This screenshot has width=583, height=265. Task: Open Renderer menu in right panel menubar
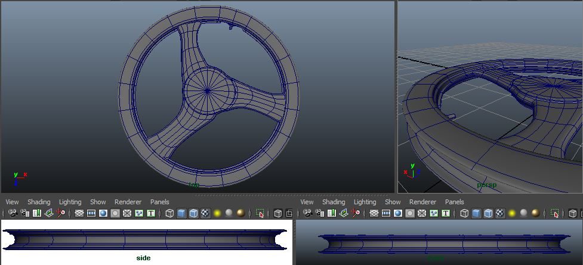click(x=422, y=202)
